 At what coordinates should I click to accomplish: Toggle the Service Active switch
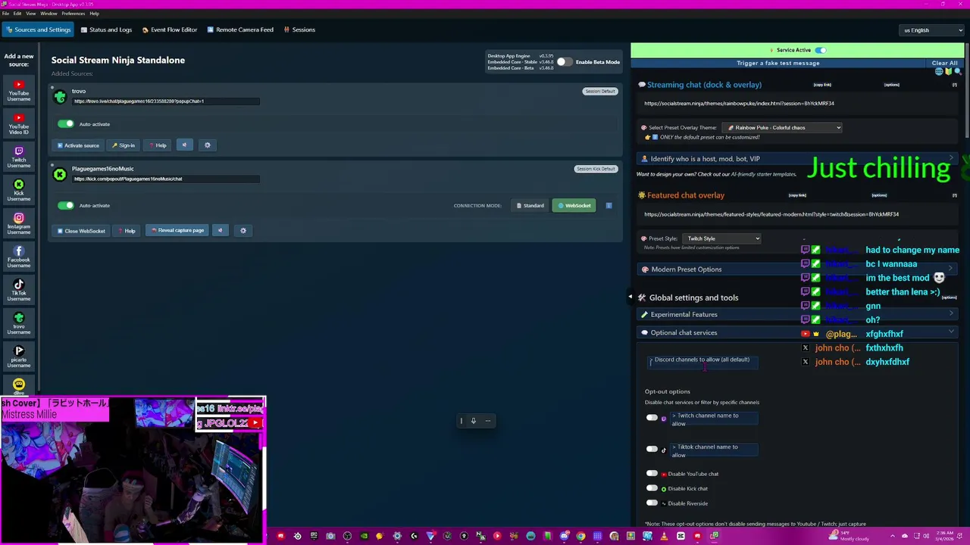[820, 50]
